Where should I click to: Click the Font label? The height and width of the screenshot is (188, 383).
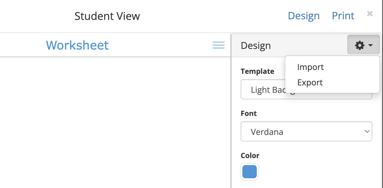[248, 113]
